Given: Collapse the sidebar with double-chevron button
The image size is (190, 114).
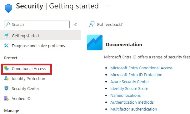Looking at the screenshot, I should click(x=76, y=24).
